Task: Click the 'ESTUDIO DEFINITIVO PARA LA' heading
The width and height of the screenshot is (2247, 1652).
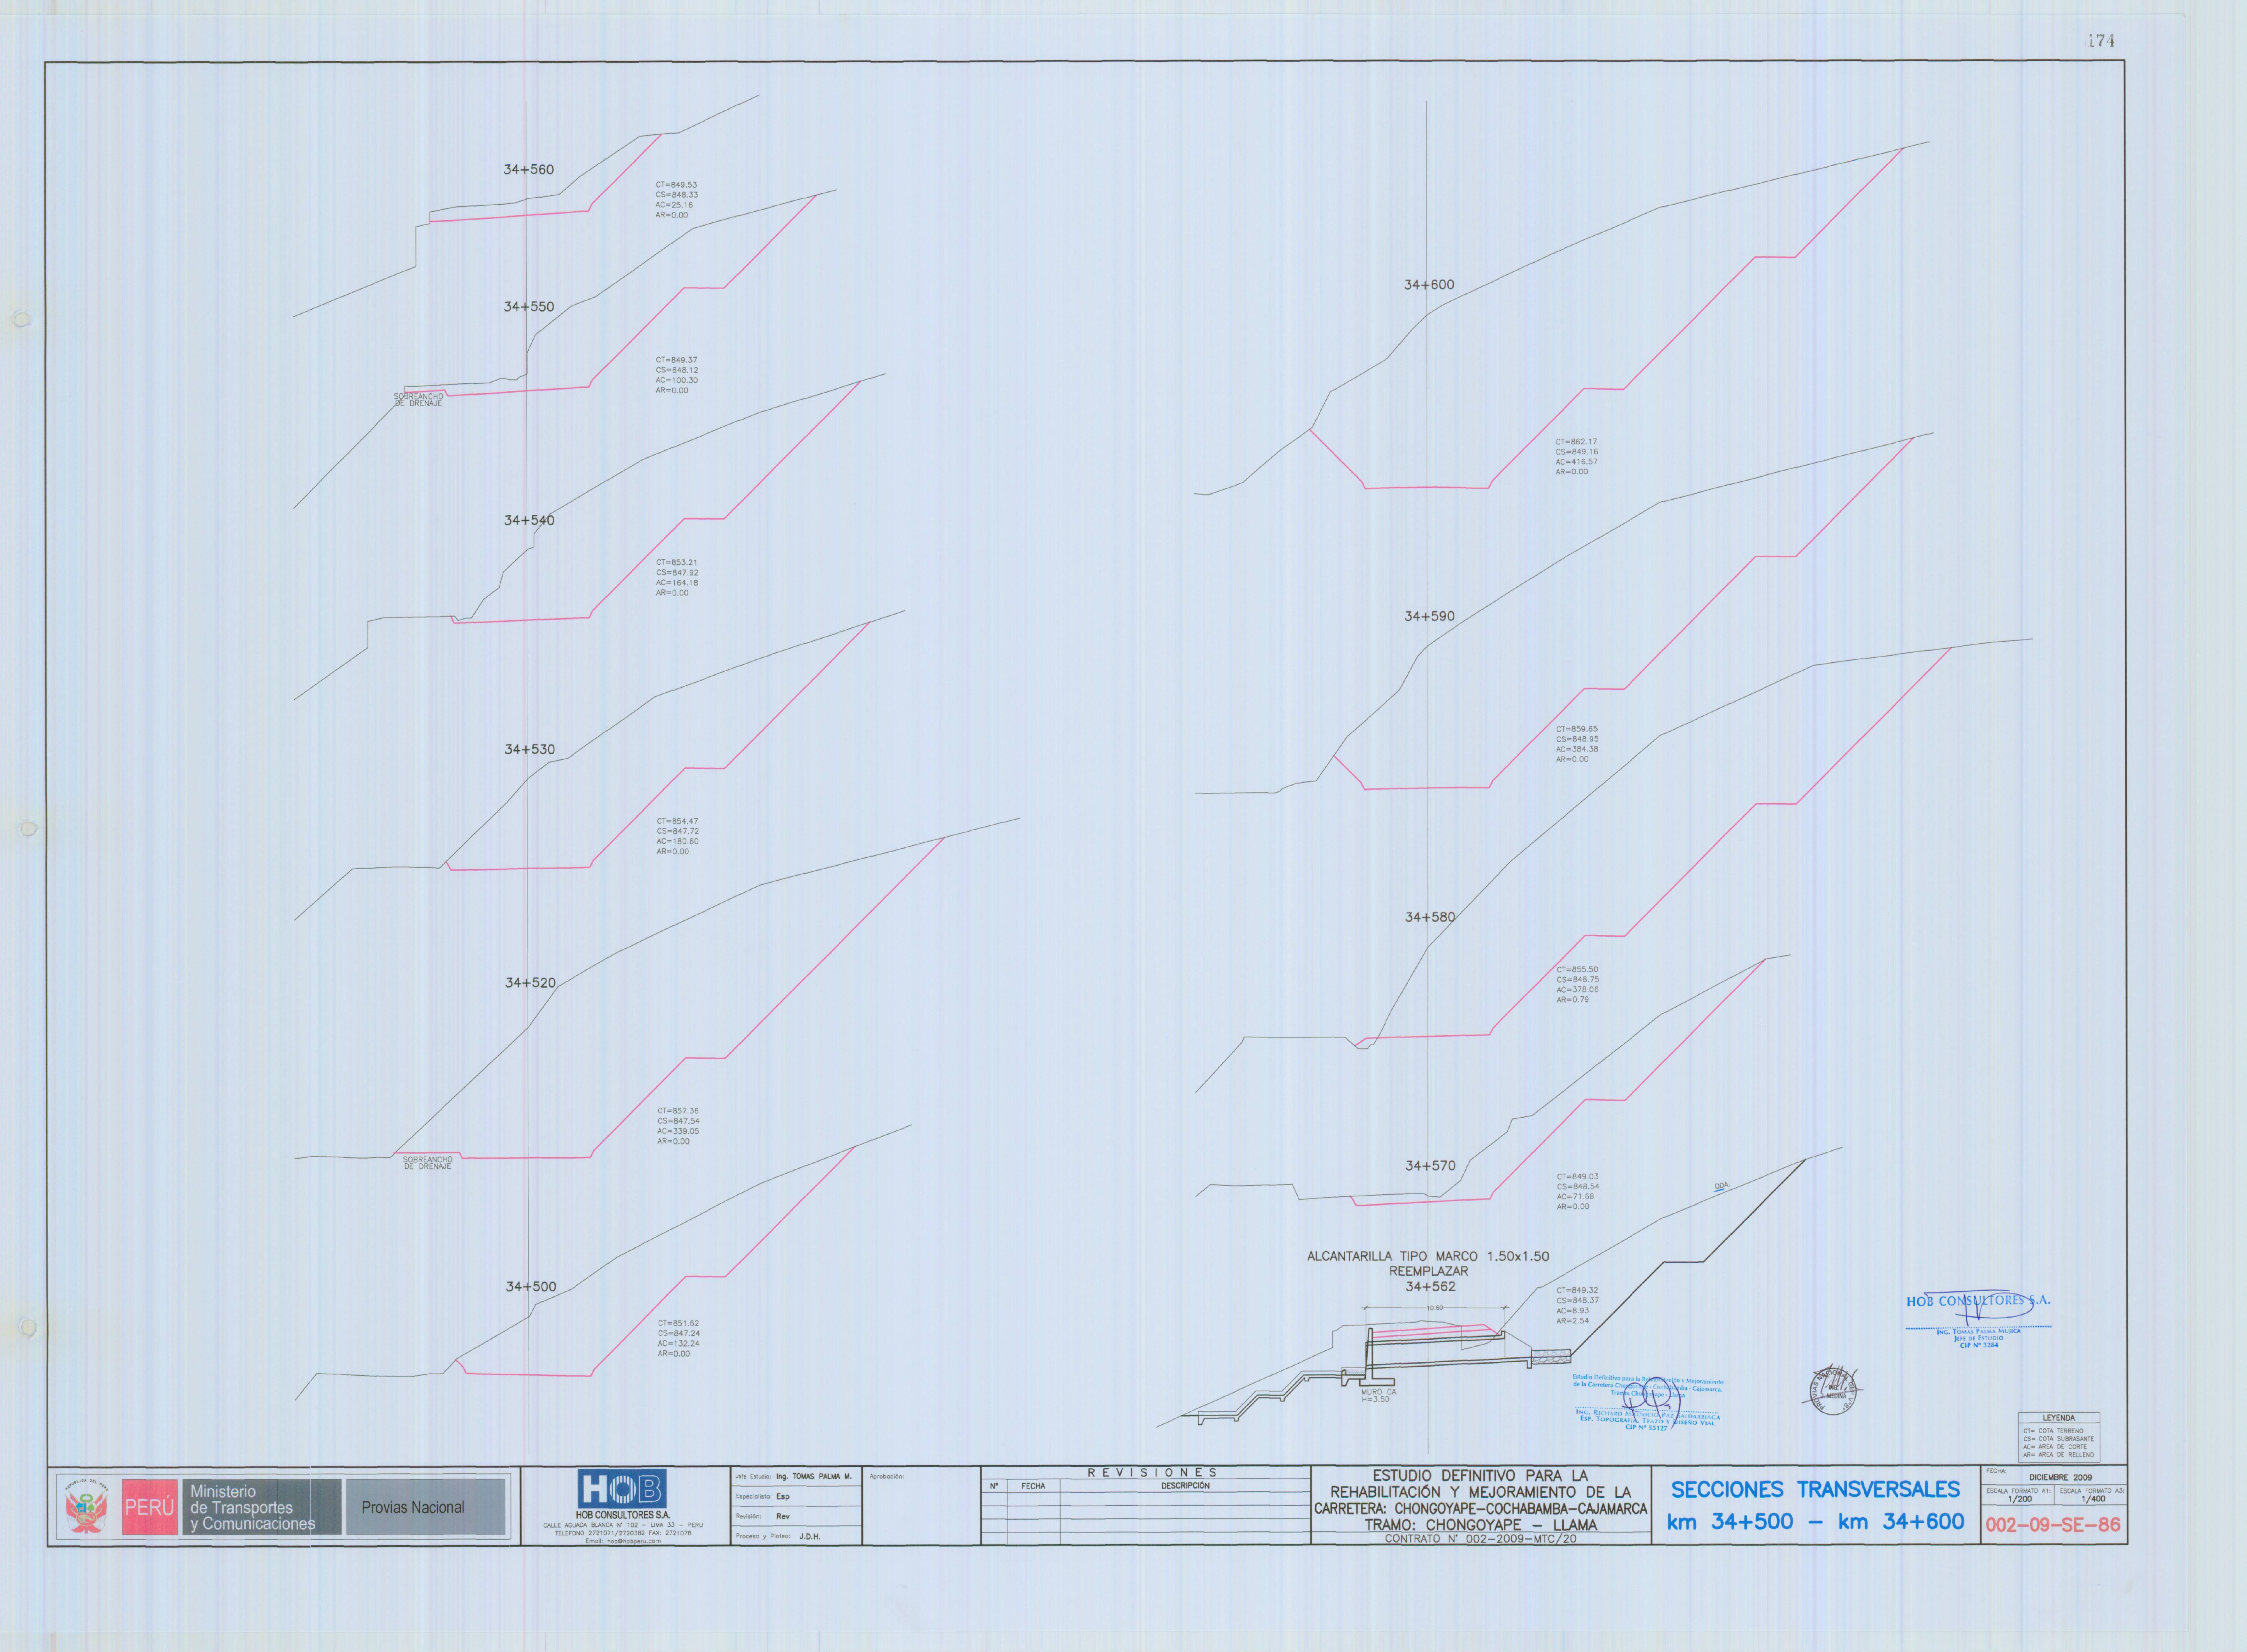Action: (1480, 1476)
